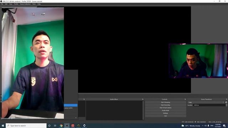Open OBS Settings from Controls
This screenshot has height=128, width=228.
[165, 113]
